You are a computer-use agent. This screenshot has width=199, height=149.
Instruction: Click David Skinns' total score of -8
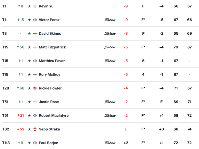click(126, 34)
